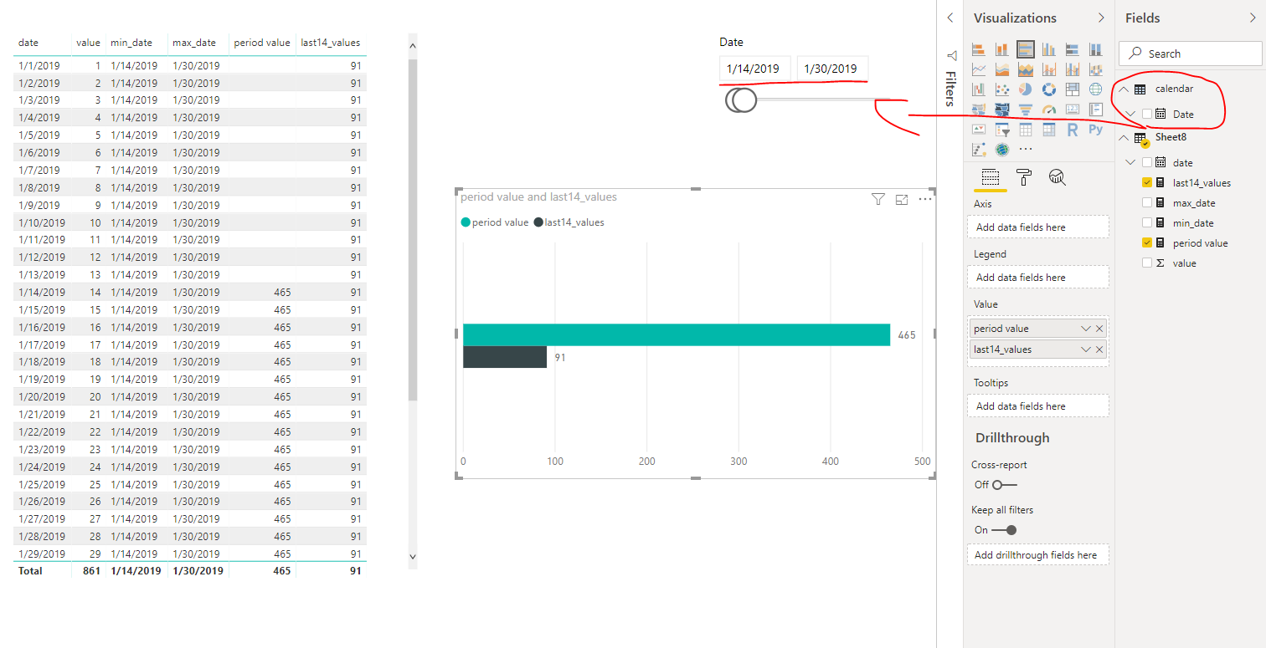
Task: Pick the treemap visualization
Action: tap(1073, 89)
